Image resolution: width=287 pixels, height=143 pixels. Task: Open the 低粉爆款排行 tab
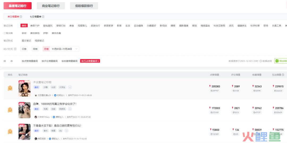84,6
